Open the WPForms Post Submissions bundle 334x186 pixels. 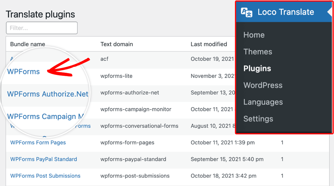(x=45, y=176)
